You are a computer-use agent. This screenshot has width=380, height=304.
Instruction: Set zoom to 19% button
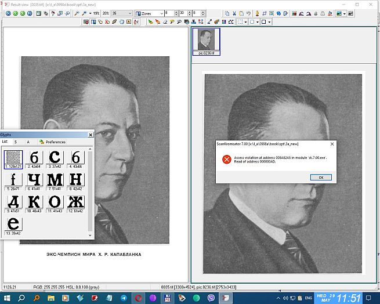coord(96,13)
